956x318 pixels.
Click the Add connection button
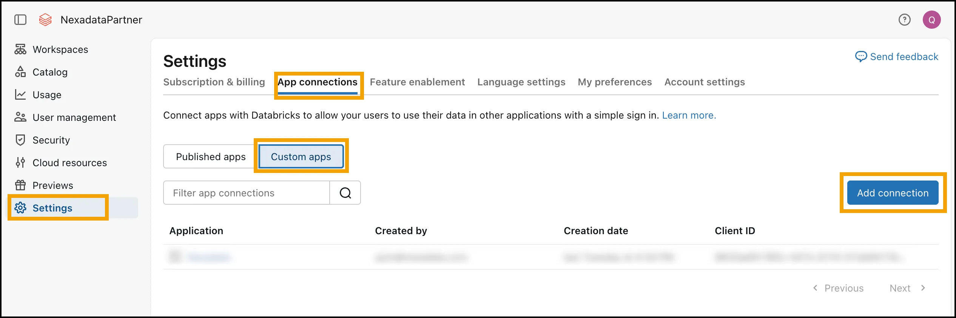[893, 193]
